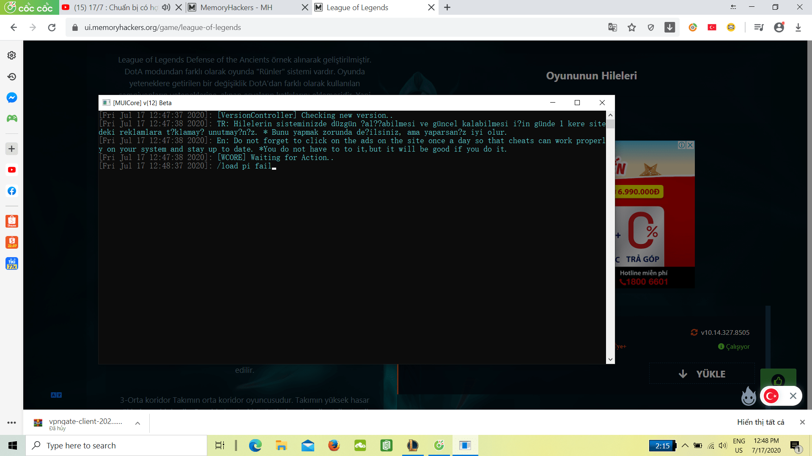Click Oyununun Hileleri heading
Viewport: 812px width, 456px height.
pos(591,76)
